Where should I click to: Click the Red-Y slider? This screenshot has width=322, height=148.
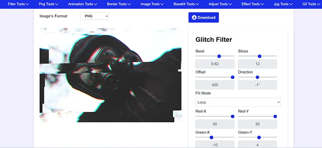(x=257, y=116)
